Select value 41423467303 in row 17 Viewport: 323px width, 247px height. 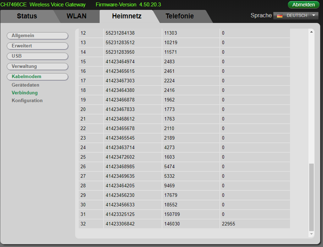(x=120, y=81)
